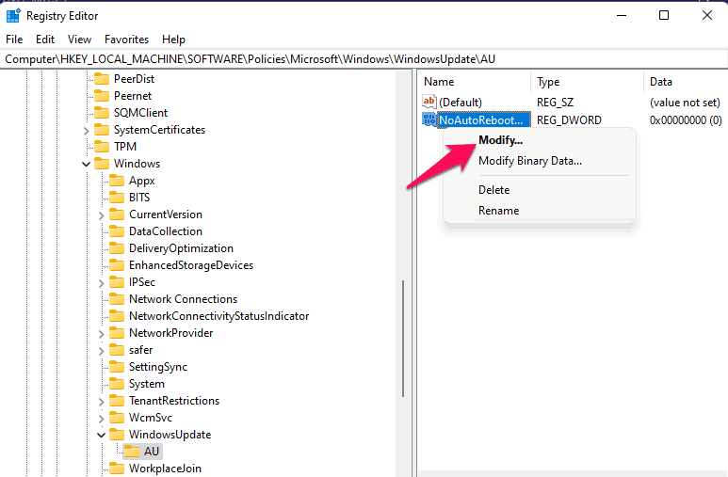Choose Delete in context menu
Screen dimensions: 728x477
coord(493,190)
